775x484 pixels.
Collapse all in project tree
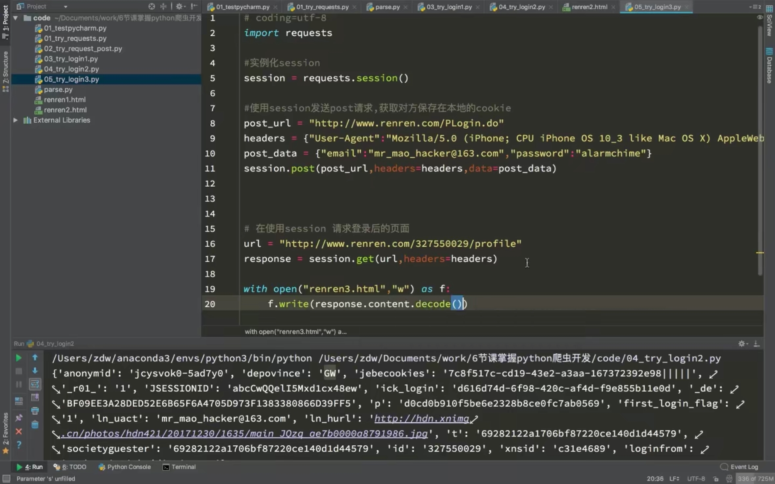tap(163, 6)
